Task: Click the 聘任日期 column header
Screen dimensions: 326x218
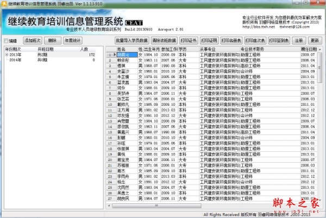Action: [309, 49]
